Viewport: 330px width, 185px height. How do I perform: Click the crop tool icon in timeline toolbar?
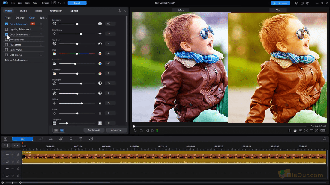[x=61, y=139]
